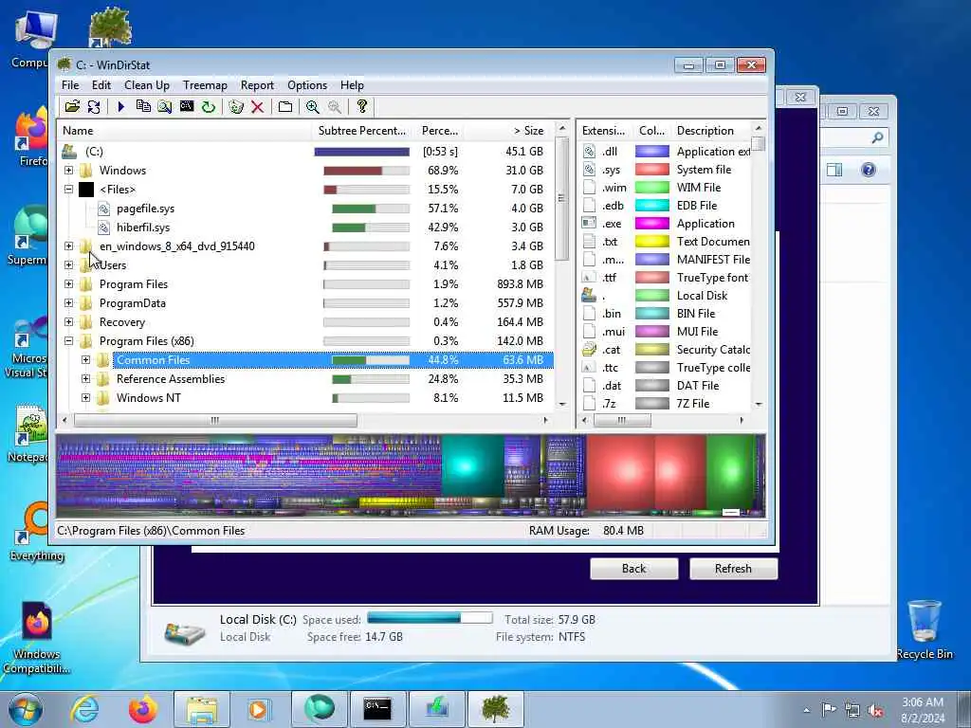Collapse the Program Files (x86) node

coord(68,341)
